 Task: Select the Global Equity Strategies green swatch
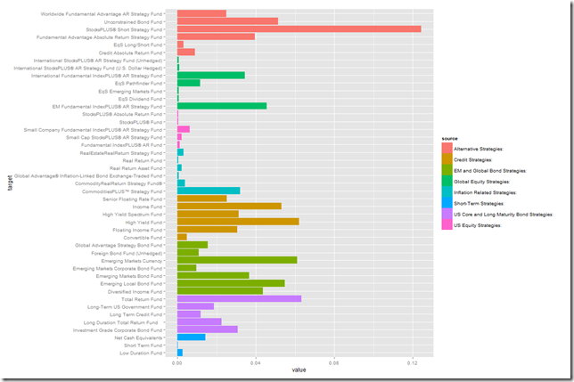coord(447,181)
